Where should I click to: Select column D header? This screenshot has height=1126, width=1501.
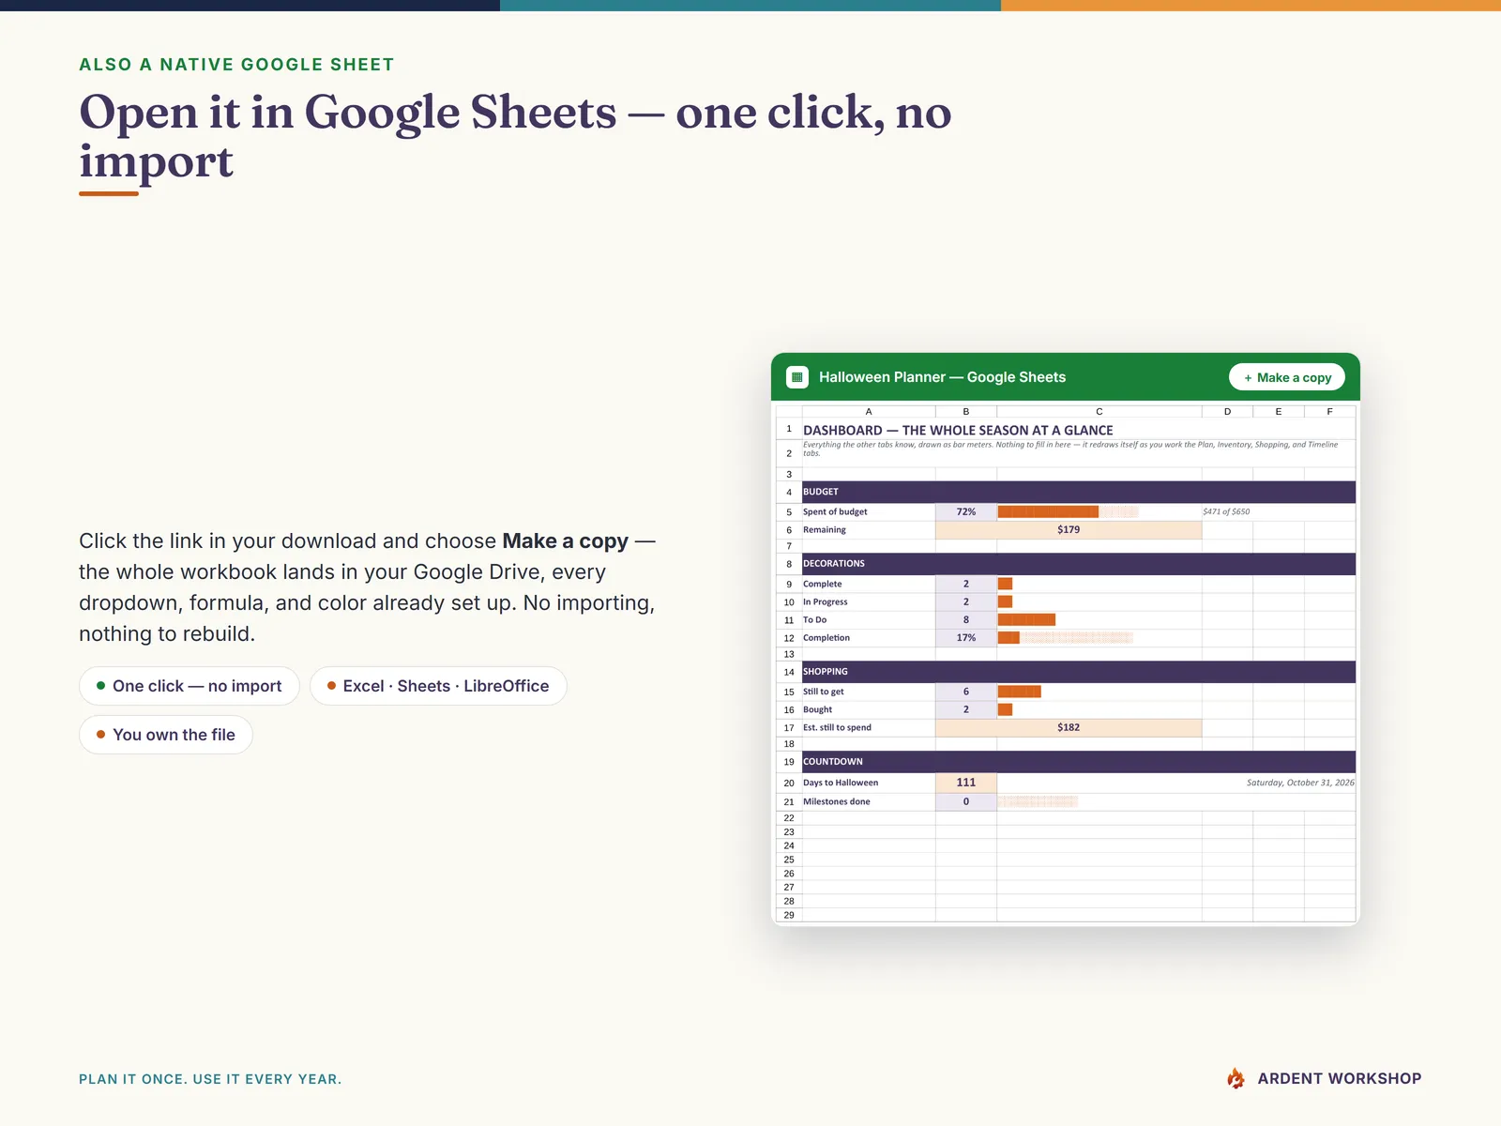tap(1227, 411)
